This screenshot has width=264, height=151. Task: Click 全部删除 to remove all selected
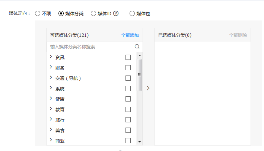click(238, 35)
